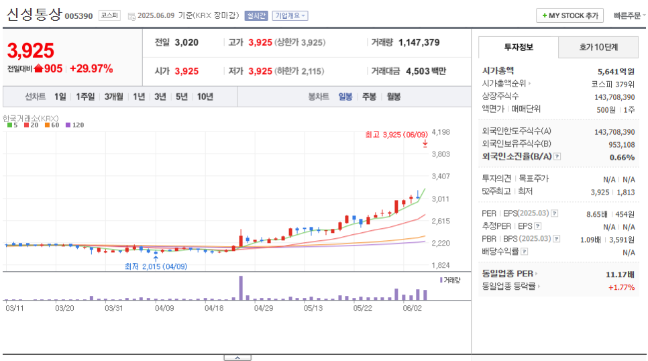Screen dimensions: 648x361
Task: Click the 실시간 button
Action: coord(256,15)
